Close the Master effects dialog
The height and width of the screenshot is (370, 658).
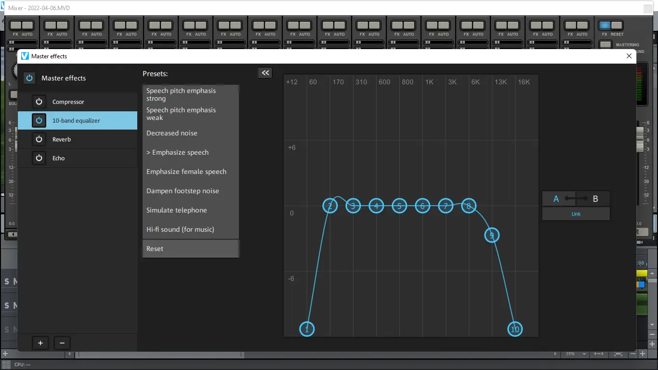(629, 56)
